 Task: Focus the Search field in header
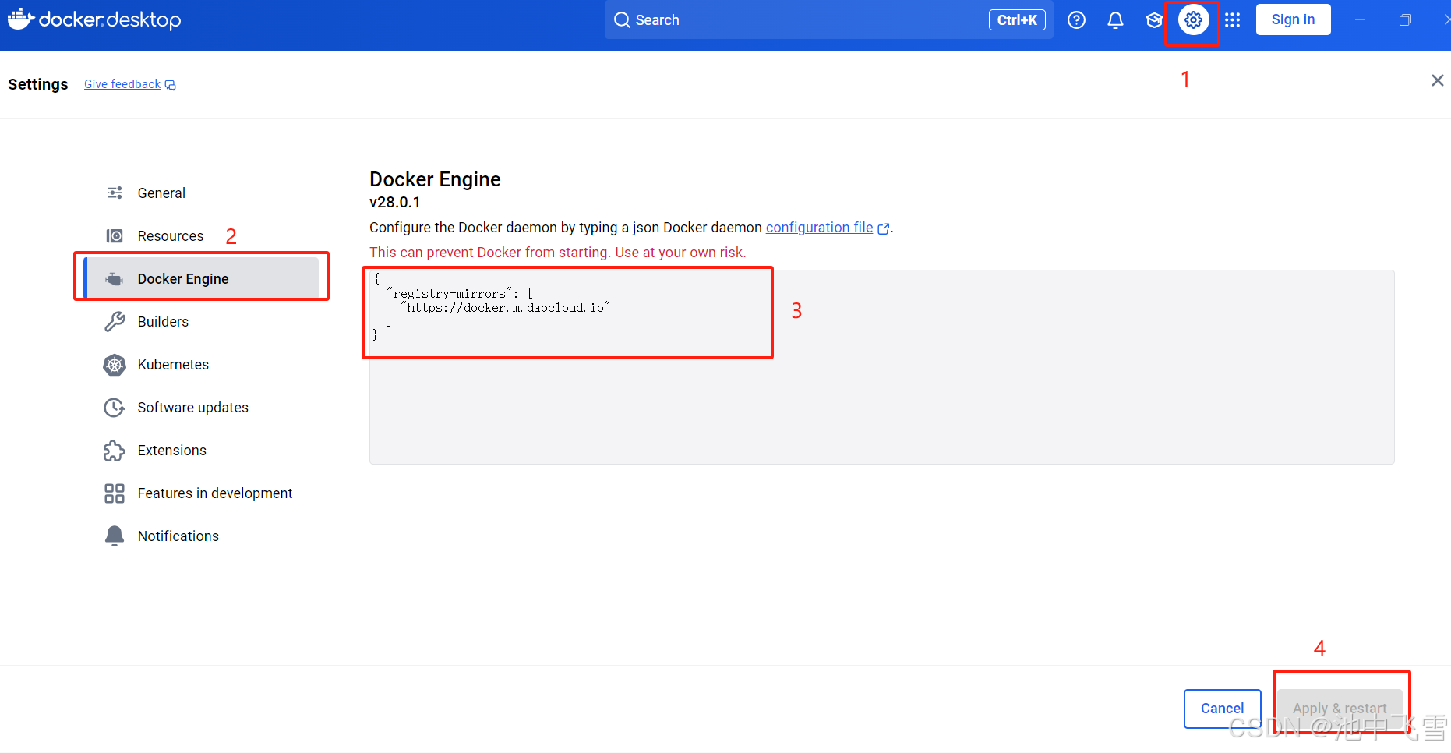(x=828, y=19)
